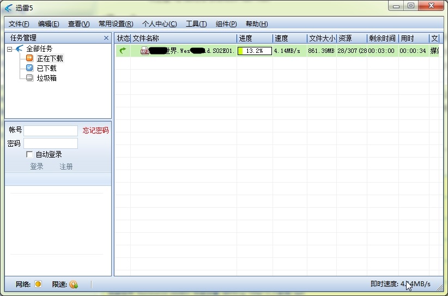Open the 工具(T) menu

196,24
